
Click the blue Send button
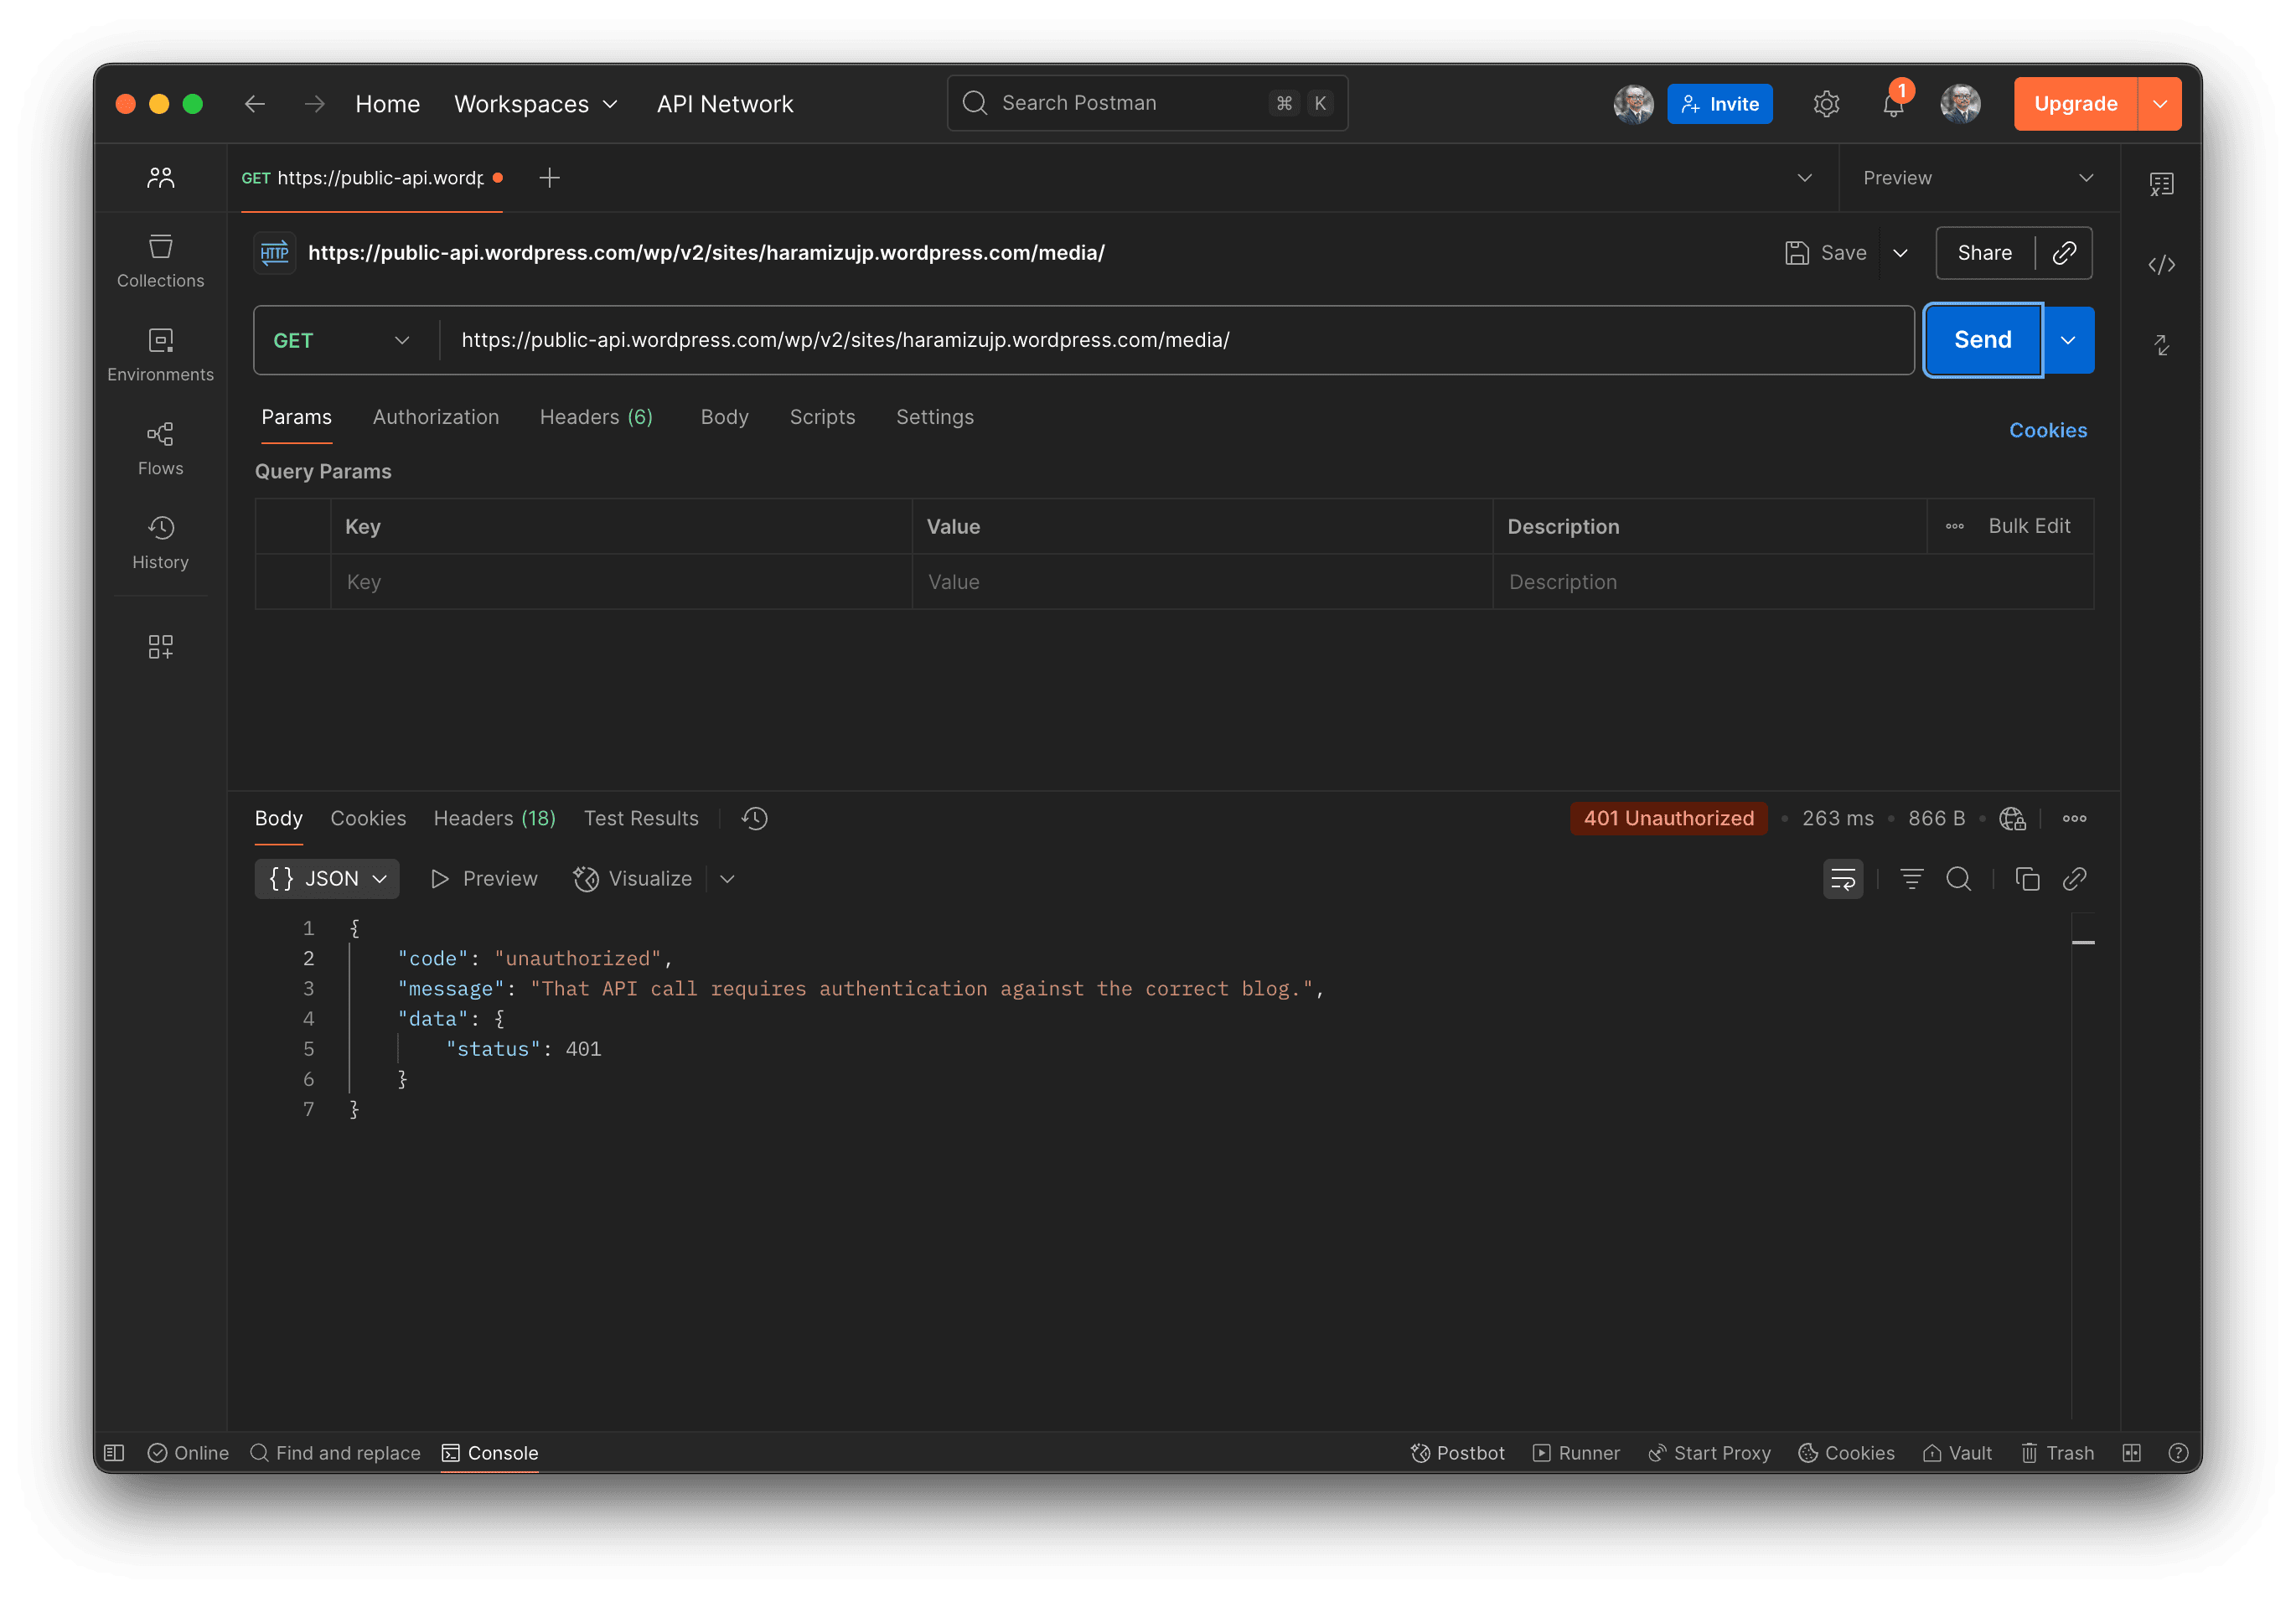[1982, 340]
